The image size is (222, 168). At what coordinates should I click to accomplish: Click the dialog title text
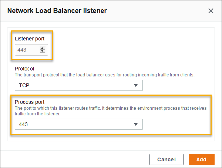(57, 11)
